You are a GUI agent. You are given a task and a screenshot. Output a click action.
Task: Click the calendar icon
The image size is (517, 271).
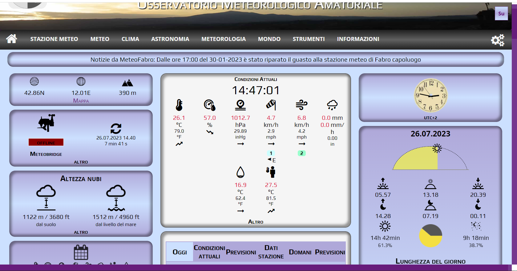tap(81, 252)
